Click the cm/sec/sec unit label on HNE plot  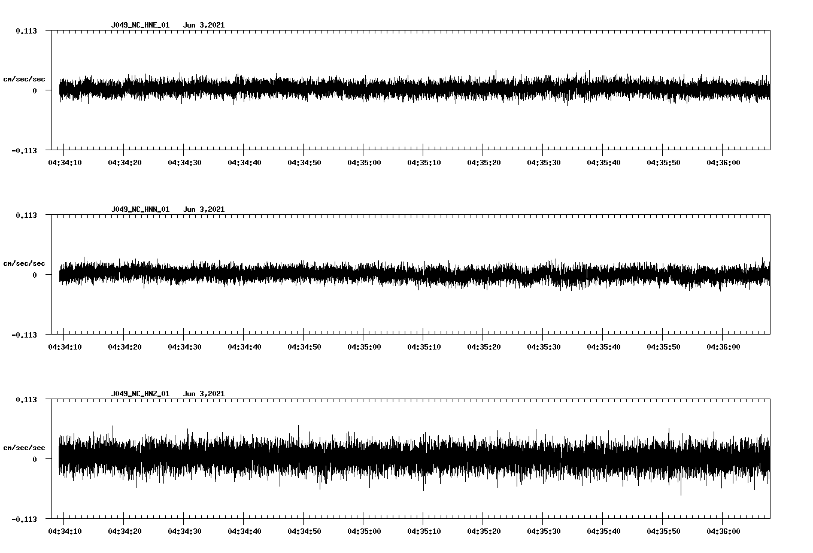pyautogui.click(x=24, y=79)
